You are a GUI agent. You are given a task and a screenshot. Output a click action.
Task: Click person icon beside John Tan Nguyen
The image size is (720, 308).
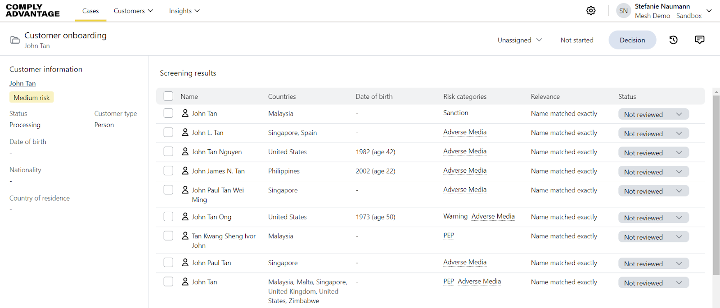click(185, 152)
